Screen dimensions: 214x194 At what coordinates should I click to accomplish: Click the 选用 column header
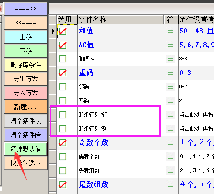[67, 20]
